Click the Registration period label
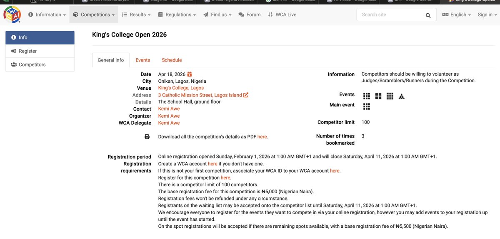500x239 pixels. 129,157
